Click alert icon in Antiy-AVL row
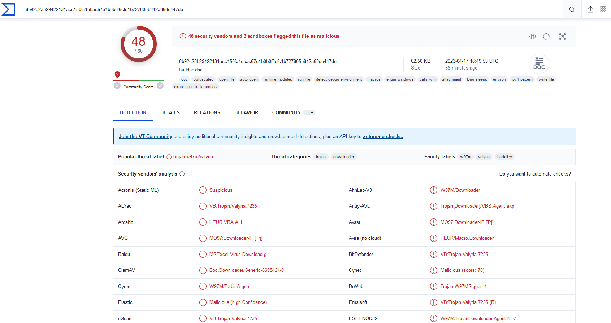611x323 pixels. [434, 206]
